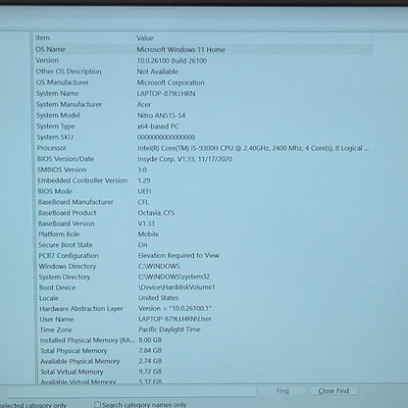The image size is (408, 408).
Task: Select value 10.0.26100 Build 26100
Action: coord(172,61)
